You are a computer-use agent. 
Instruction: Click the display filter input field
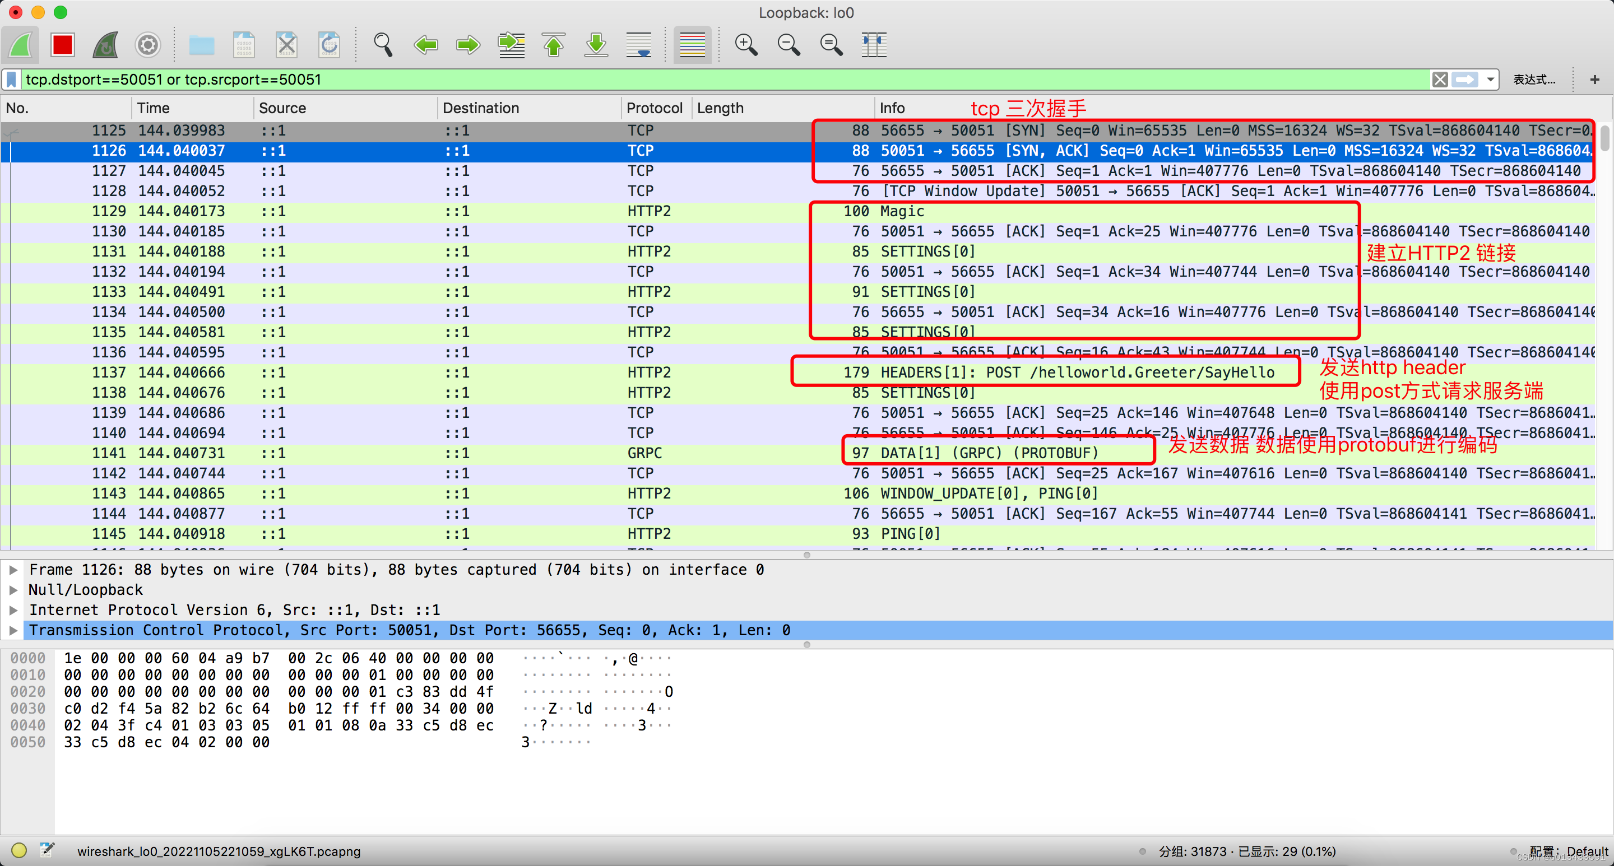[727, 80]
